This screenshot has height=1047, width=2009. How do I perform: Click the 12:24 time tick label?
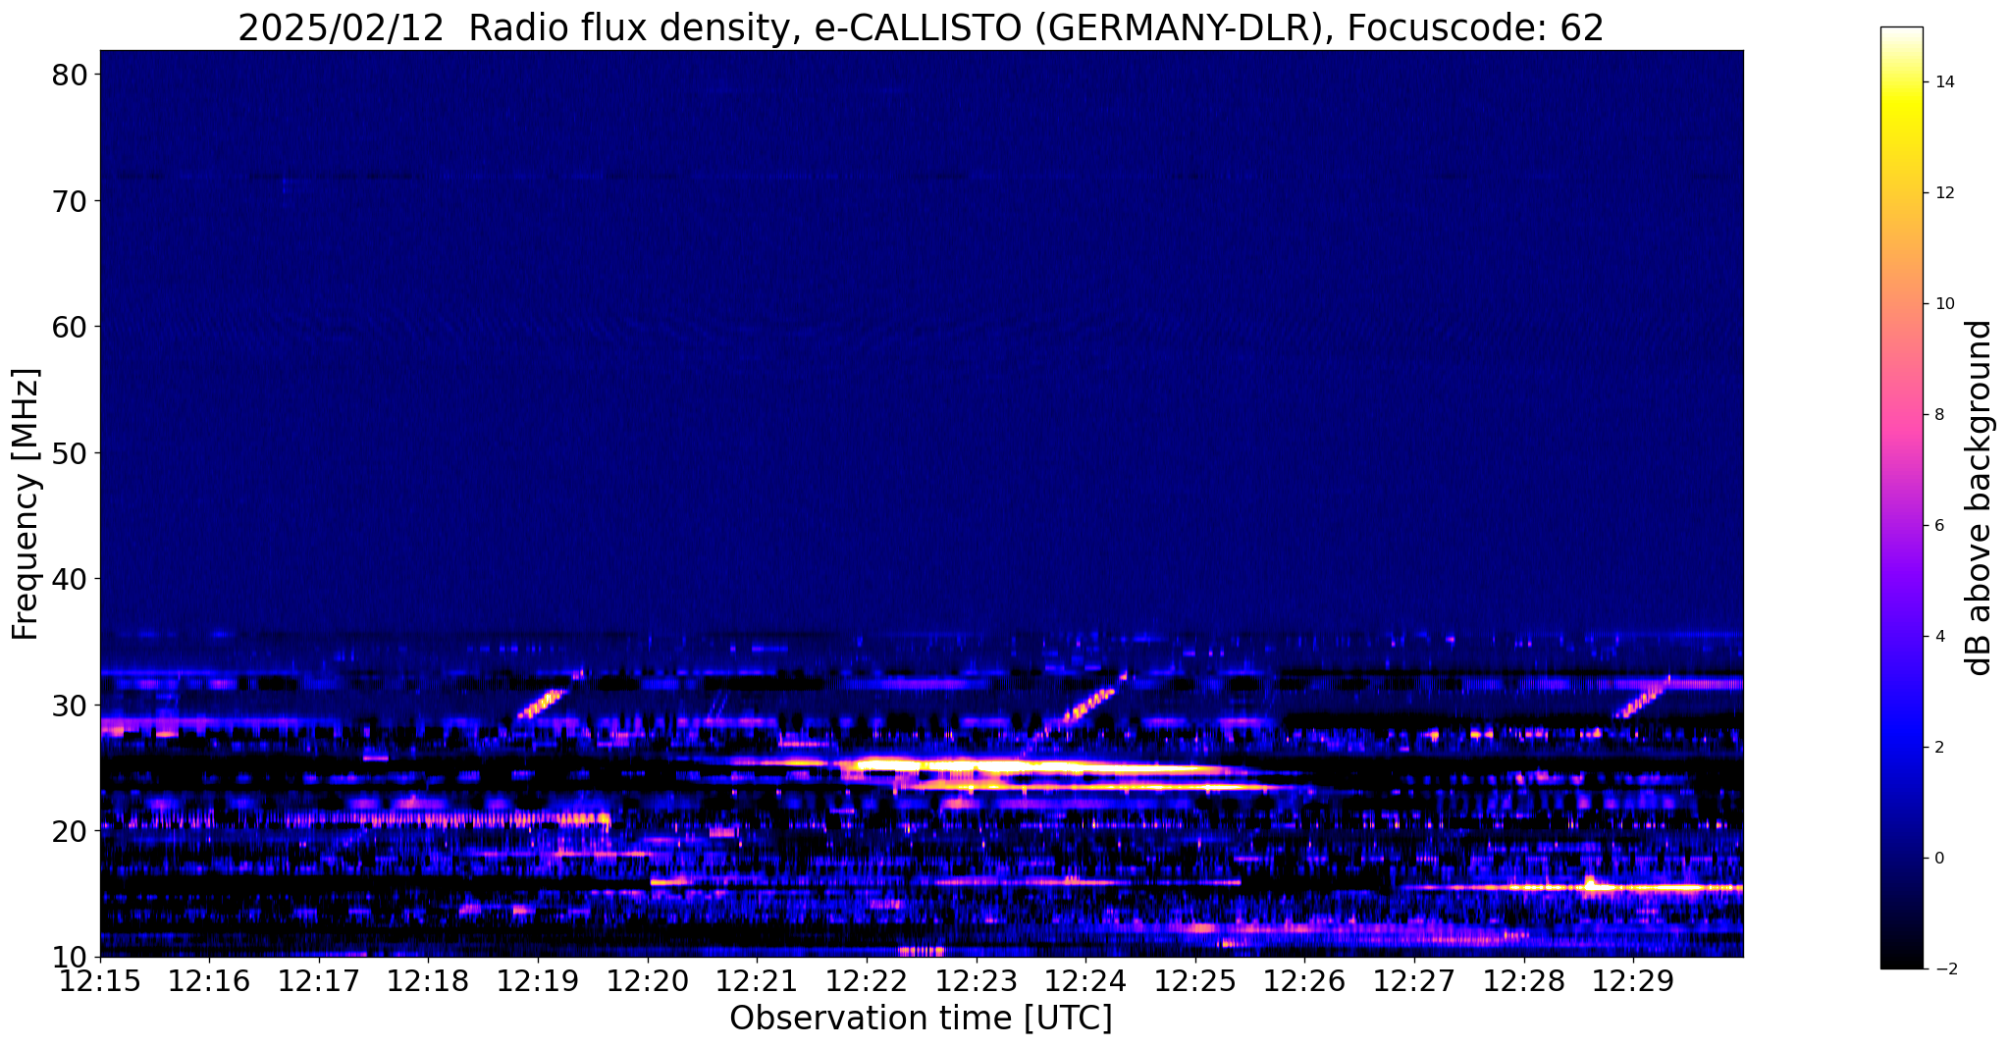click(x=1085, y=981)
